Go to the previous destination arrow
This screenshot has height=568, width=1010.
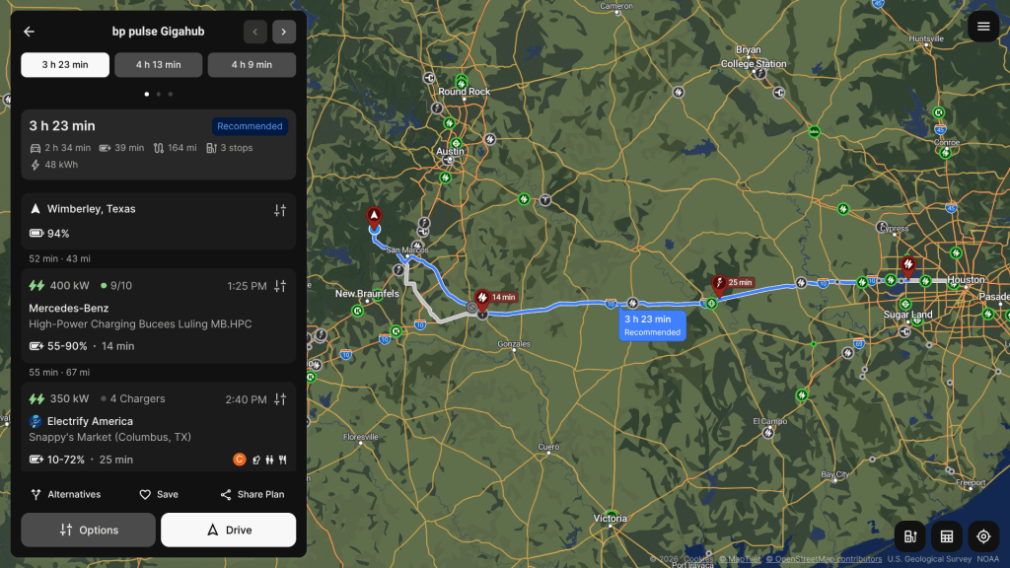[255, 32]
